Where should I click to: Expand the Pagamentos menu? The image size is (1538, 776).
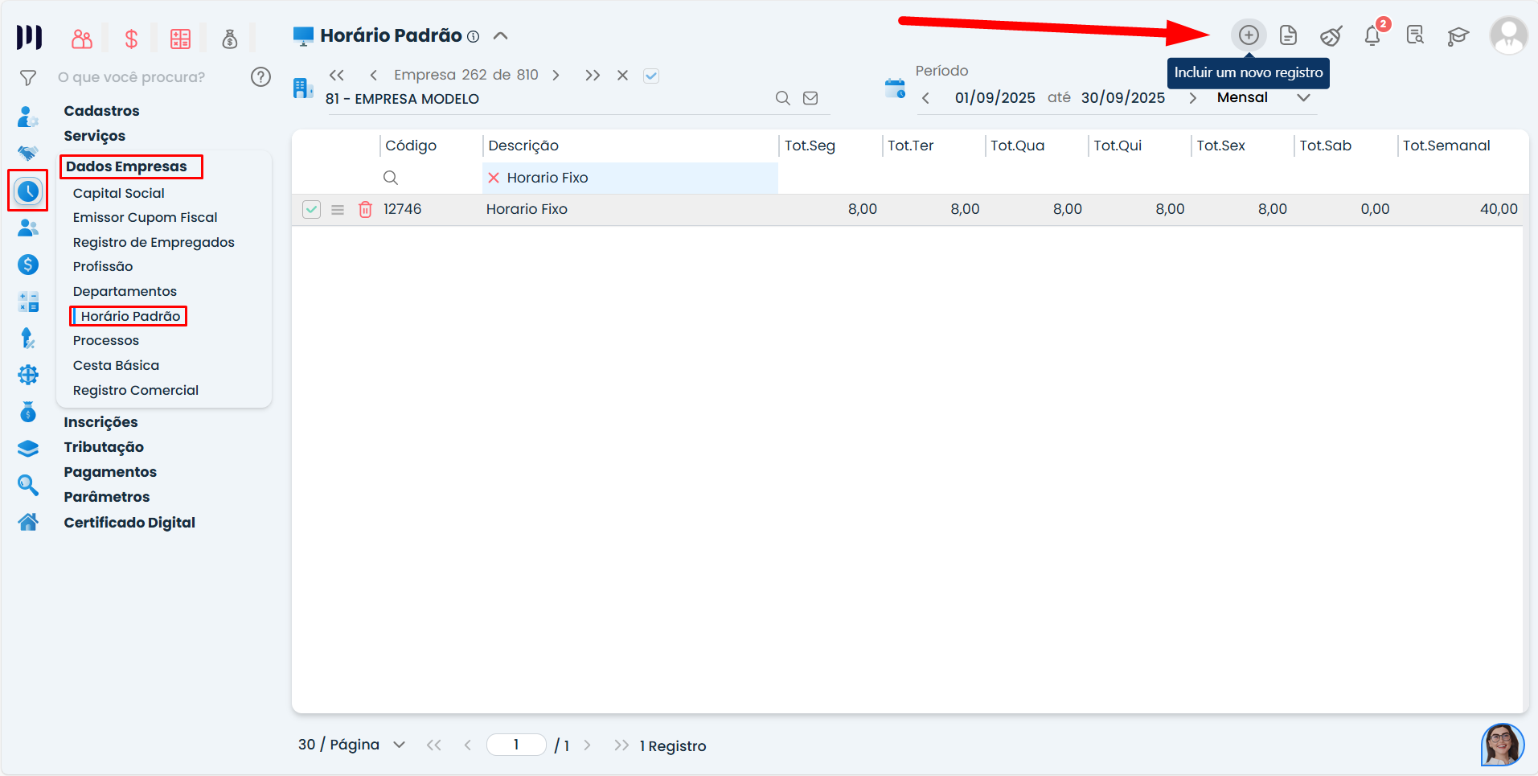click(x=110, y=472)
